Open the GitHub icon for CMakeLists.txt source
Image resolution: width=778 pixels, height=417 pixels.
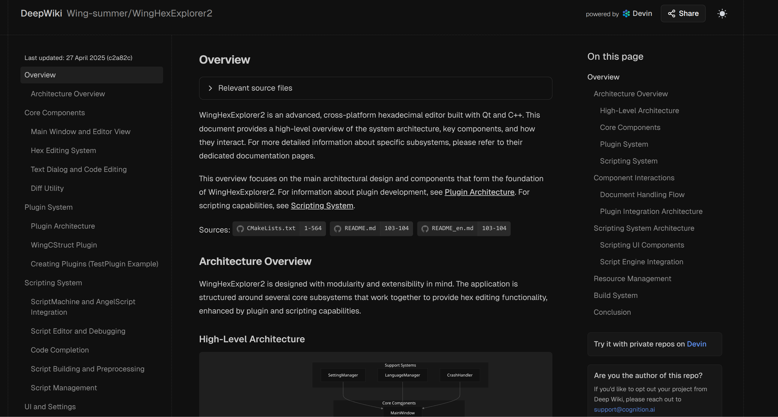pyautogui.click(x=240, y=229)
